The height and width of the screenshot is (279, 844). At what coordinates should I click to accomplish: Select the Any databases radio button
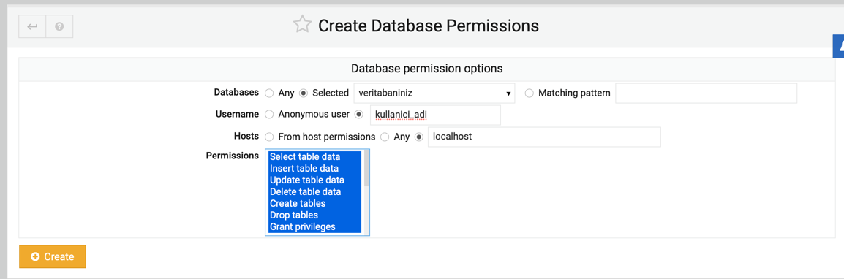pos(269,93)
